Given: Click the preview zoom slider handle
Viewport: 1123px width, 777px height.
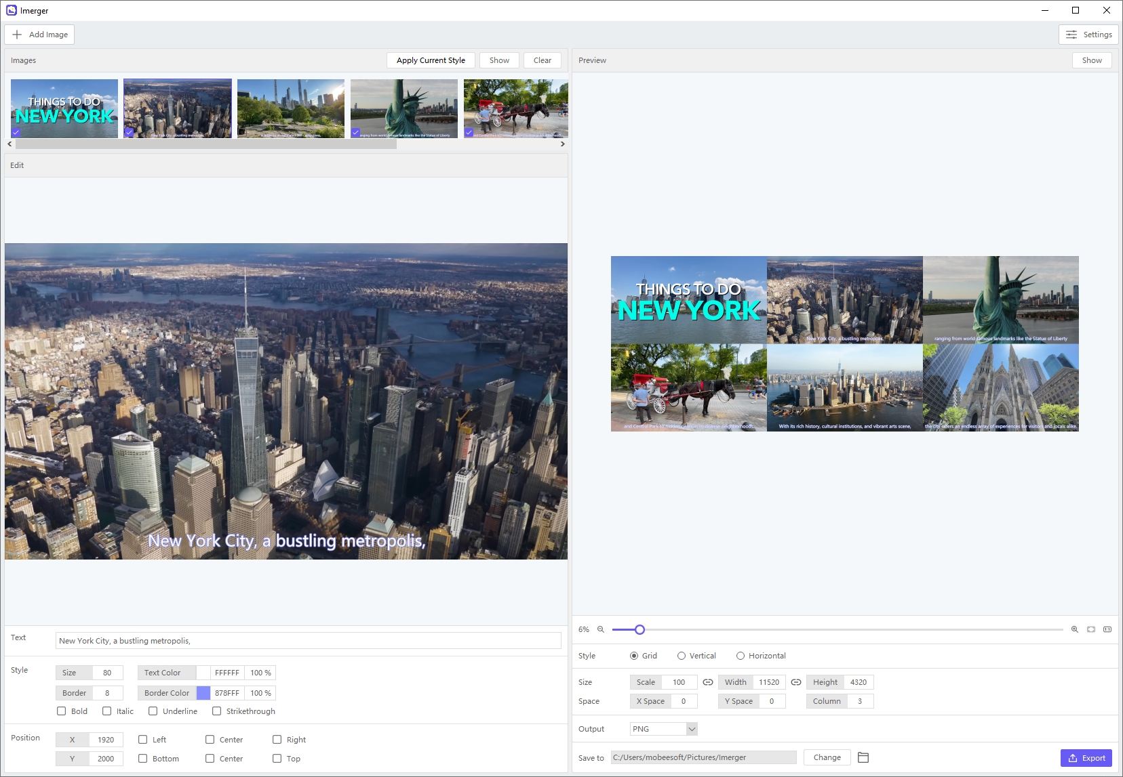Looking at the screenshot, I should click(x=639, y=629).
